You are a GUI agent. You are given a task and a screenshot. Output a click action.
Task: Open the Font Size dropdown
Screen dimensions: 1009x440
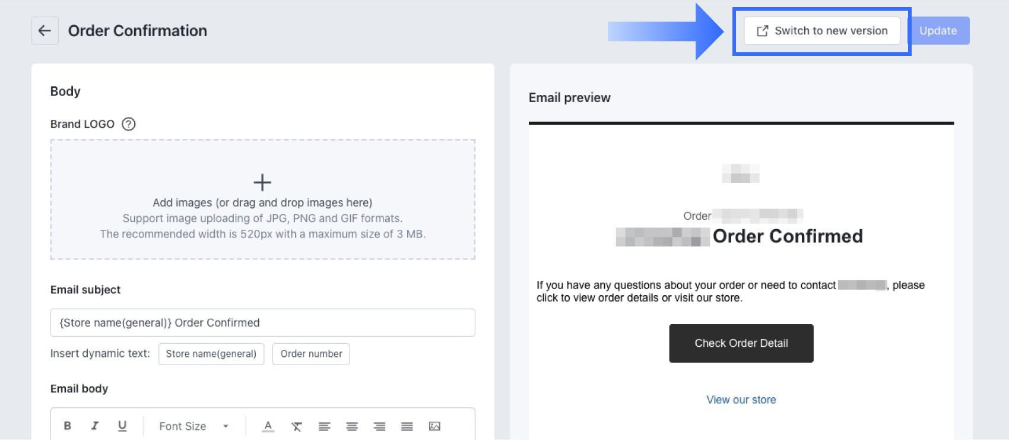click(x=194, y=426)
